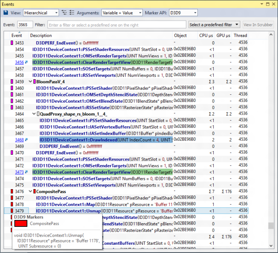Select RSSetState row at event 3463
278x253 pixels.
tap(126, 107)
